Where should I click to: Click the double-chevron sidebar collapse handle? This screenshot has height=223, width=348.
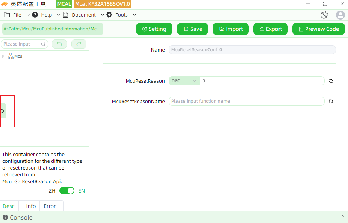(x=3, y=111)
